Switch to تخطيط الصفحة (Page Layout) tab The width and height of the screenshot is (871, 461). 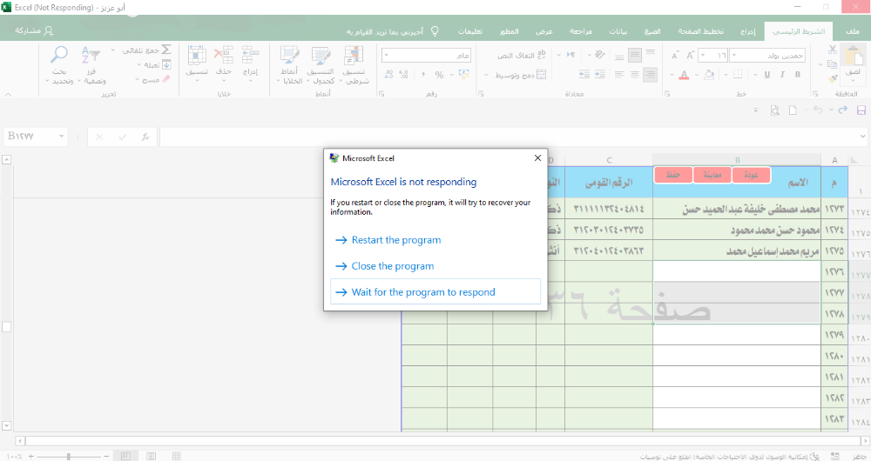[x=700, y=31]
